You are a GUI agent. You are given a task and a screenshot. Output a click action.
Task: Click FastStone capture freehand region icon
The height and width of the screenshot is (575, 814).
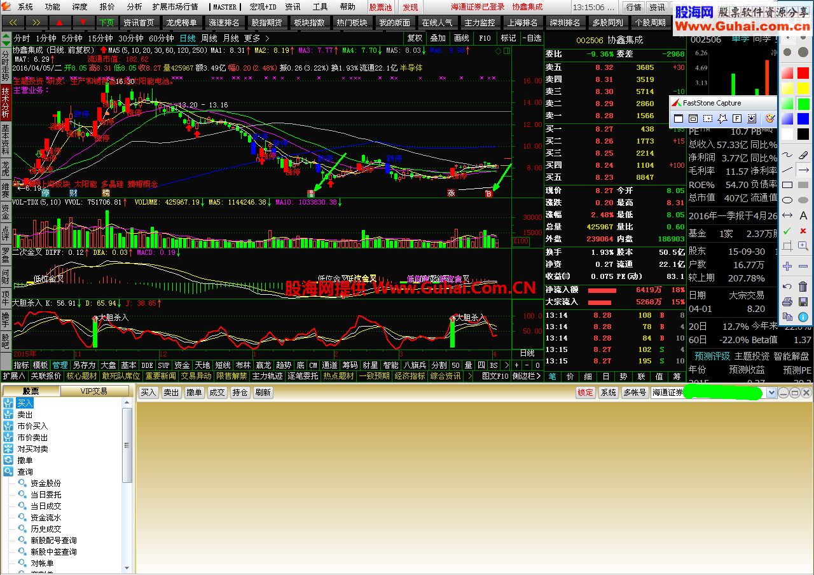click(x=722, y=118)
